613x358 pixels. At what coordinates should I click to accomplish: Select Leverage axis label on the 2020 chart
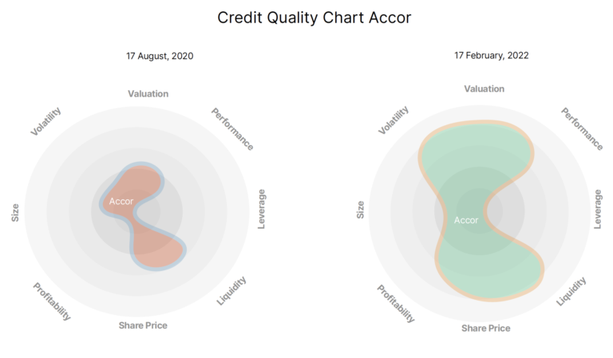pyautogui.click(x=262, y=210)
